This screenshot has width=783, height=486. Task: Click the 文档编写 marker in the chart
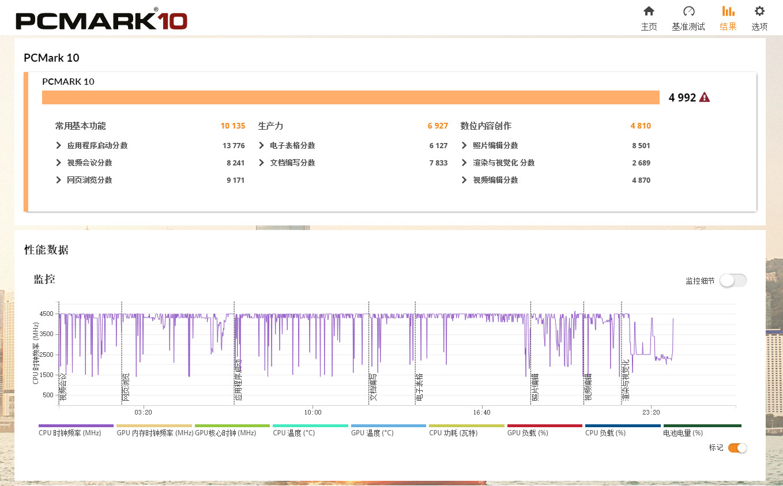(x=374, y=386)
